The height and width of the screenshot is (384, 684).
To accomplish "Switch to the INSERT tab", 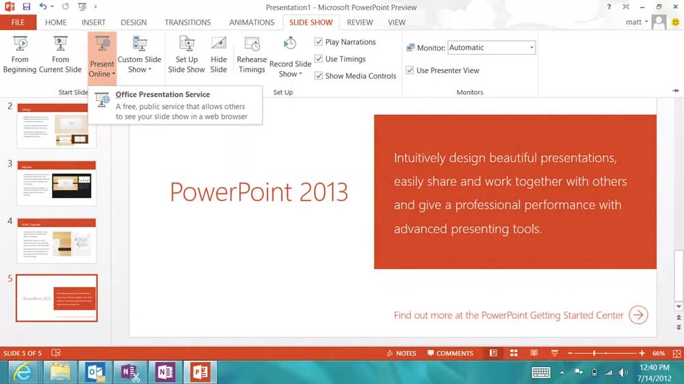I will [93, 23].
